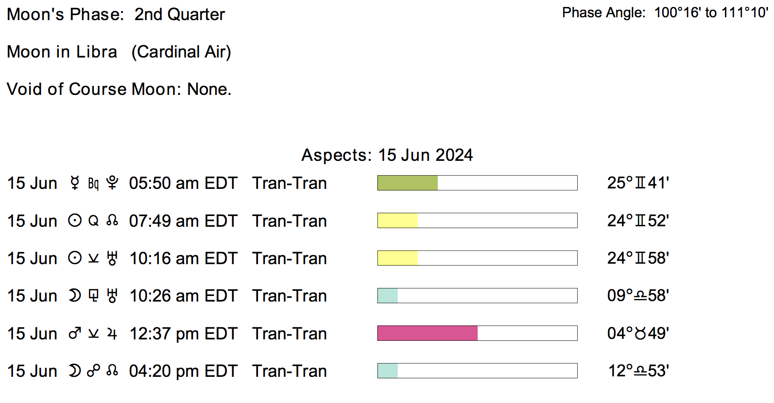
Task: Click the sesquiquadrate symbol in the 10:26 am row
Action: [93, 296]
